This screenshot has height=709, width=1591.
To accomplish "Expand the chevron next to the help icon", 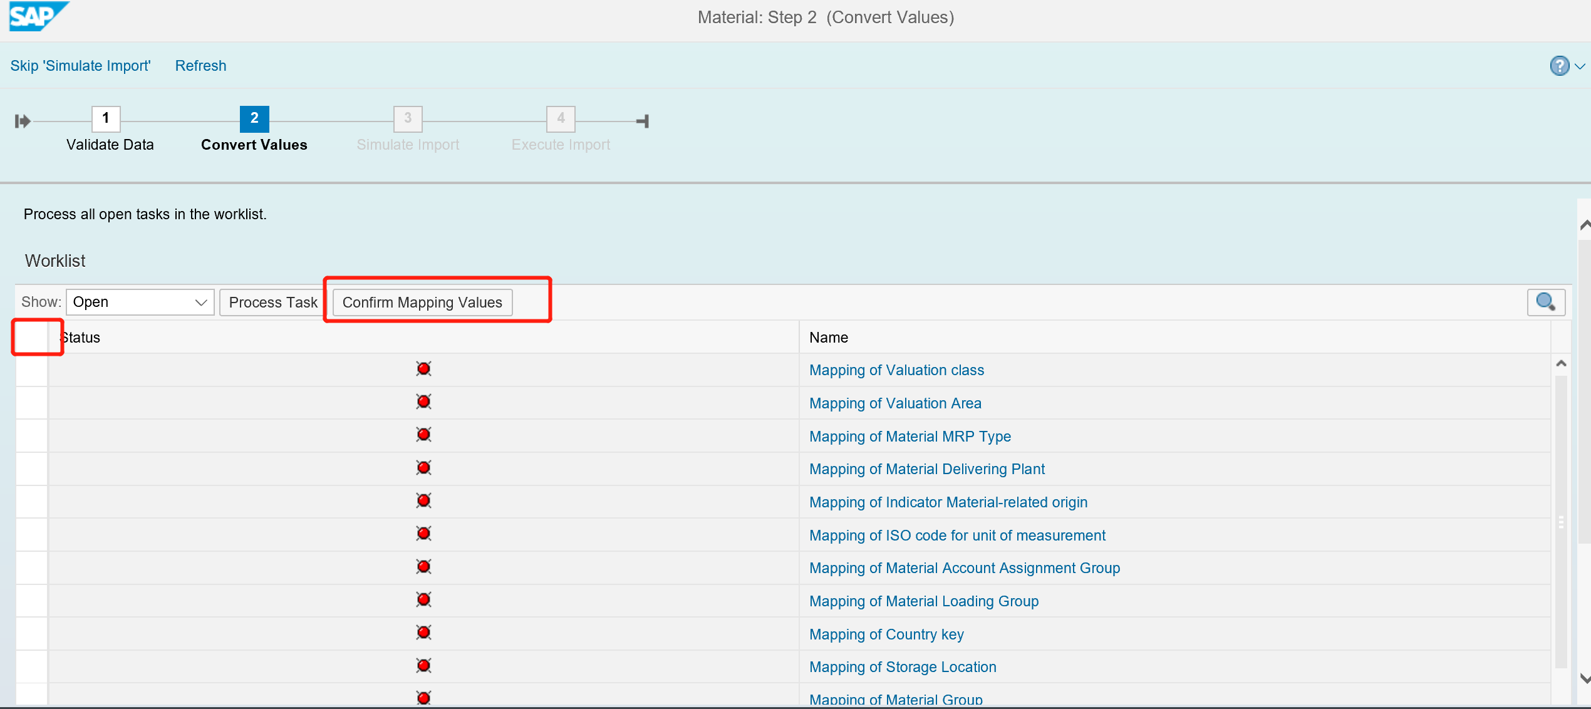I will coord(1579,66).
